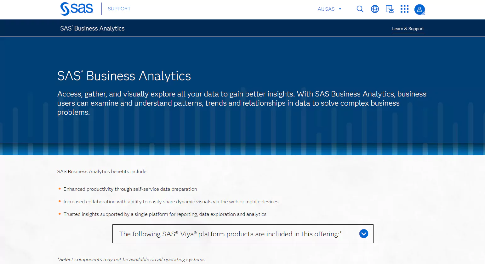
Task: Click the globe worldwide sites icon
Action: 375,9
